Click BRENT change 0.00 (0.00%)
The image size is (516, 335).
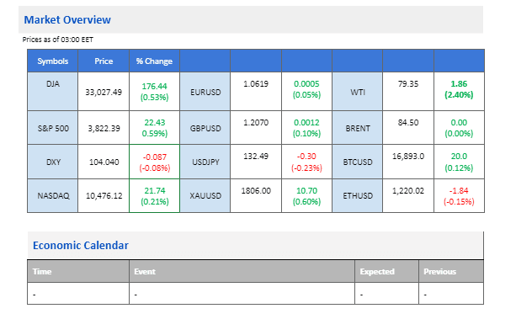[459, 128]
